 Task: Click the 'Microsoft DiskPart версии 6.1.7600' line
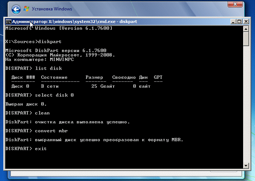56,51
